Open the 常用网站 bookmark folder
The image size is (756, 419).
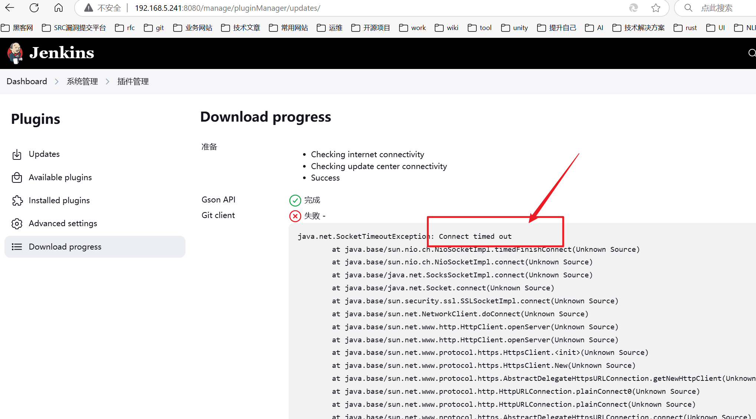pos(288,28)
